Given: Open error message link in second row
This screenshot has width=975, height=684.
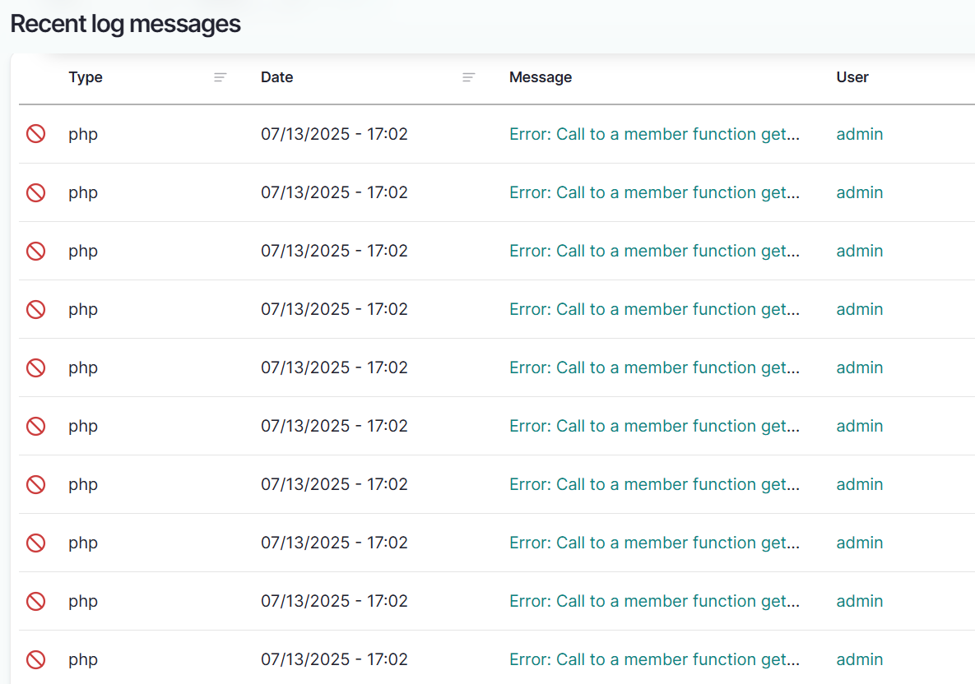Looking at the screenshot, I should pyautogui.click(x=654, y=192).
